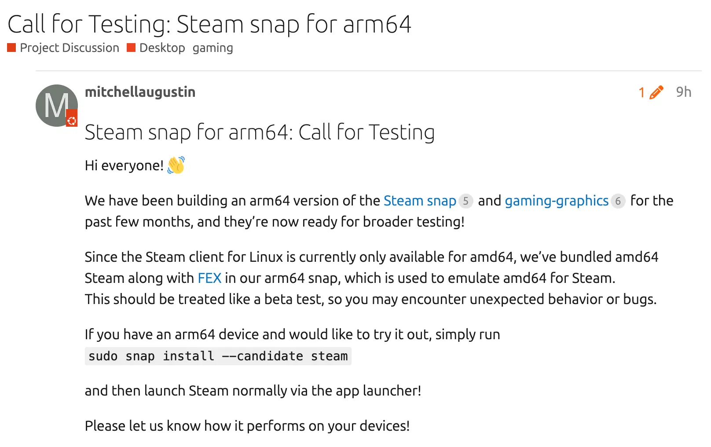Follow the gaming-graphics hyperlink
Screen dimensions: 711x447
pyautogui.click(x=556, y=201)
